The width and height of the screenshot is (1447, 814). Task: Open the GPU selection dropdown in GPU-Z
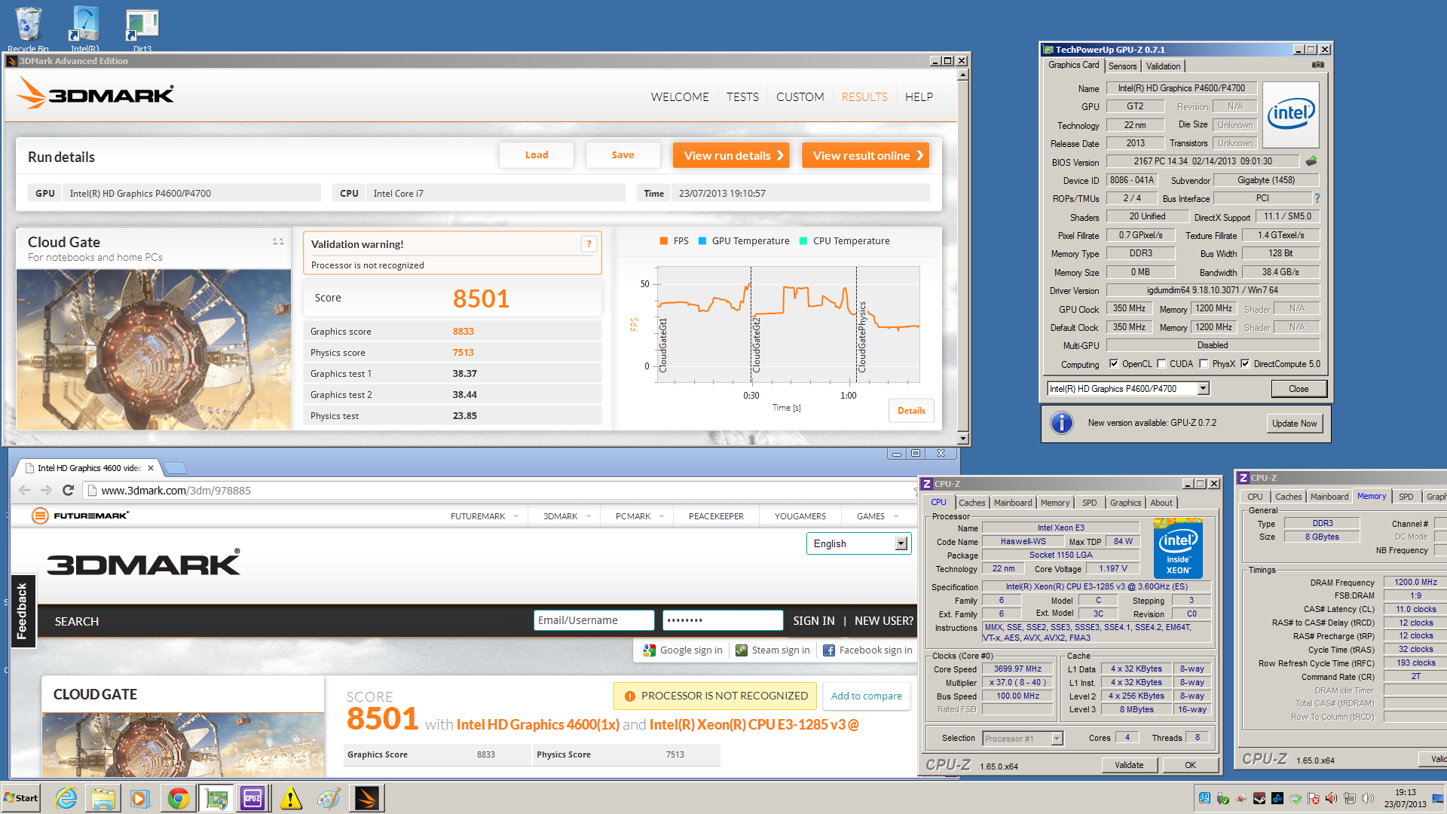pos(1204,389)
